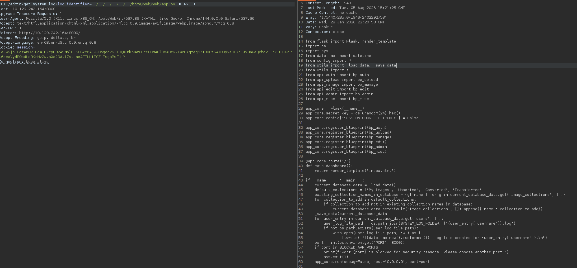Click 'from api_manage import bp_manage' line

coord(342,85)
